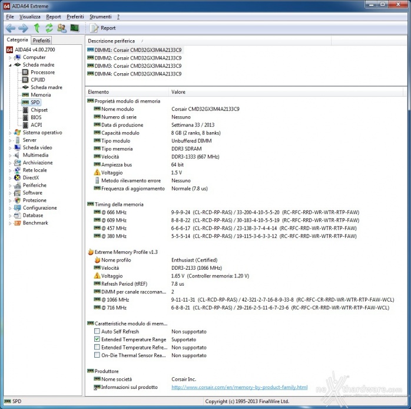
Task: Toggle the Extended Temperature Range checkbox
Action: (97, 339)
